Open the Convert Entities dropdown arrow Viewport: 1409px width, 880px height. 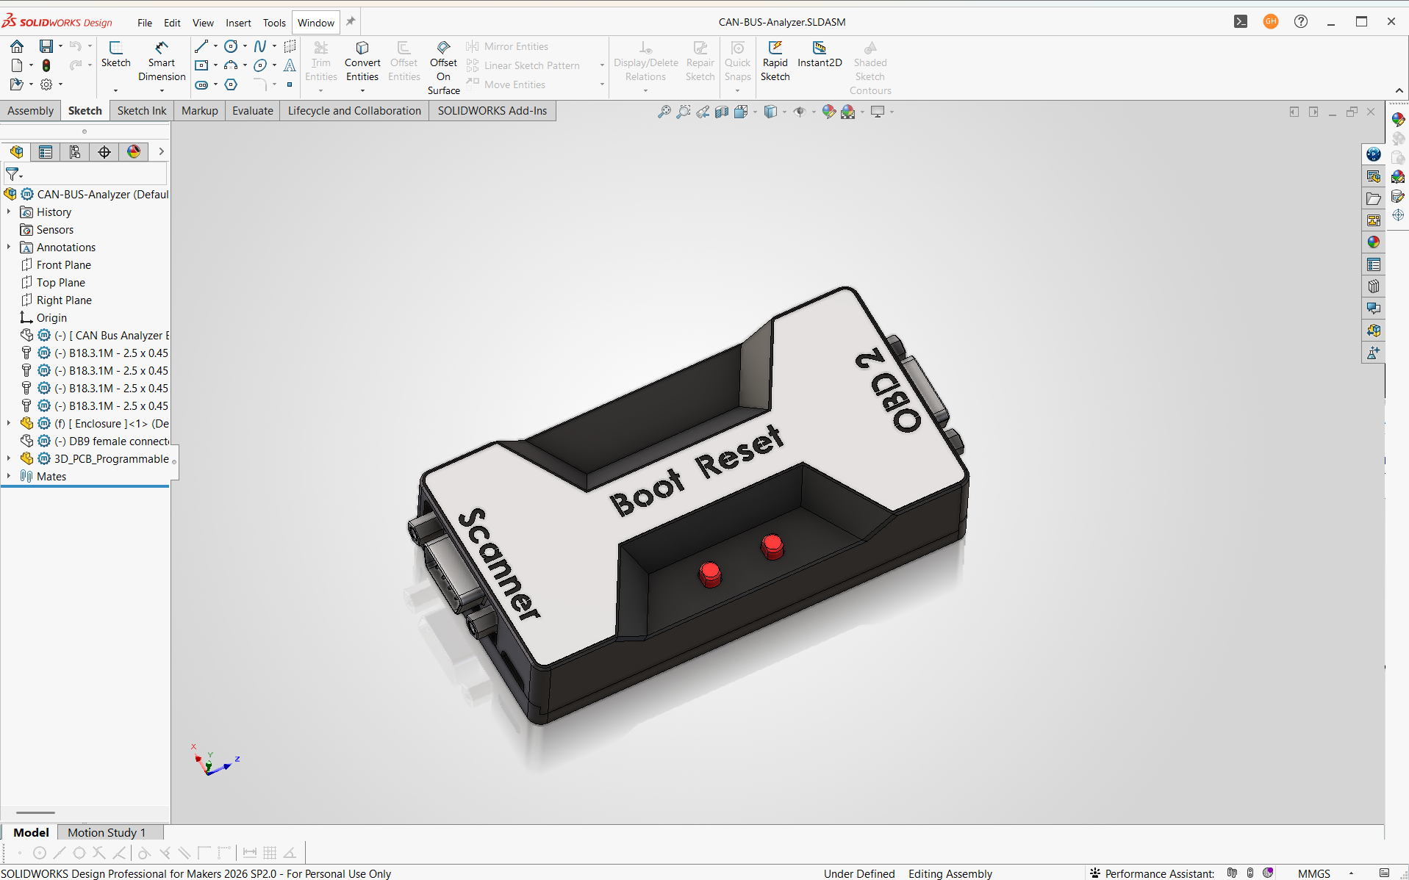(362, 90)
